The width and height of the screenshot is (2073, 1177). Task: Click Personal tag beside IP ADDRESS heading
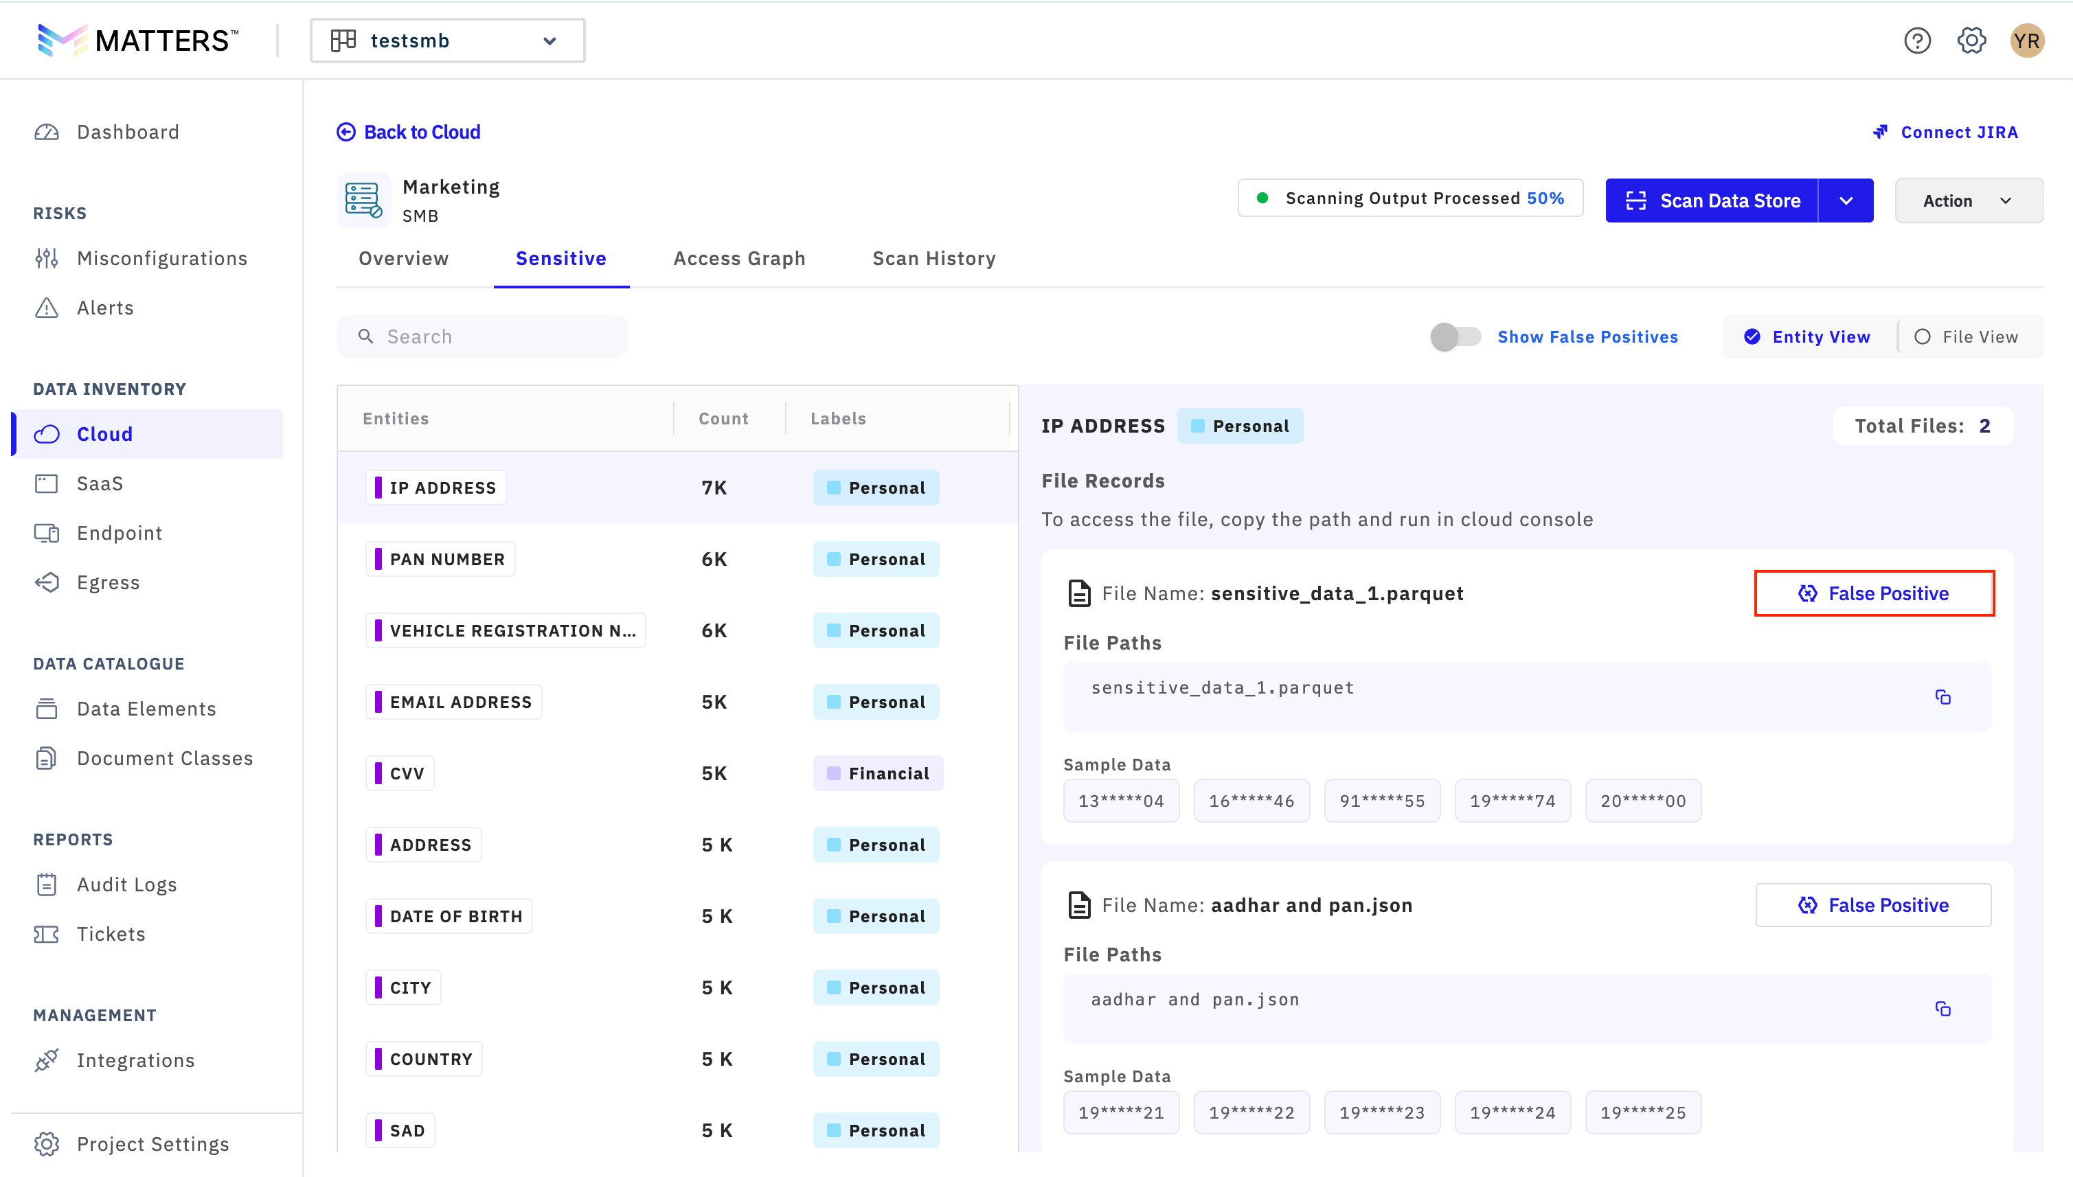(x=1241, y=426)
